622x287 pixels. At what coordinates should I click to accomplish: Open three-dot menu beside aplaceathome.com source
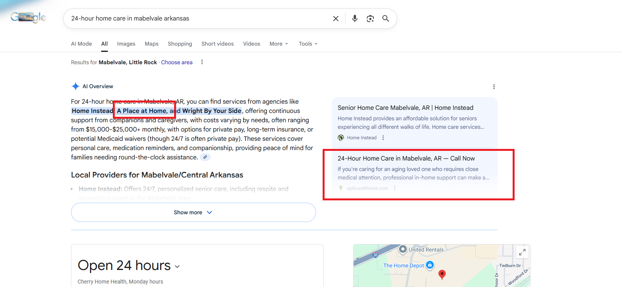tap(395, 188)
